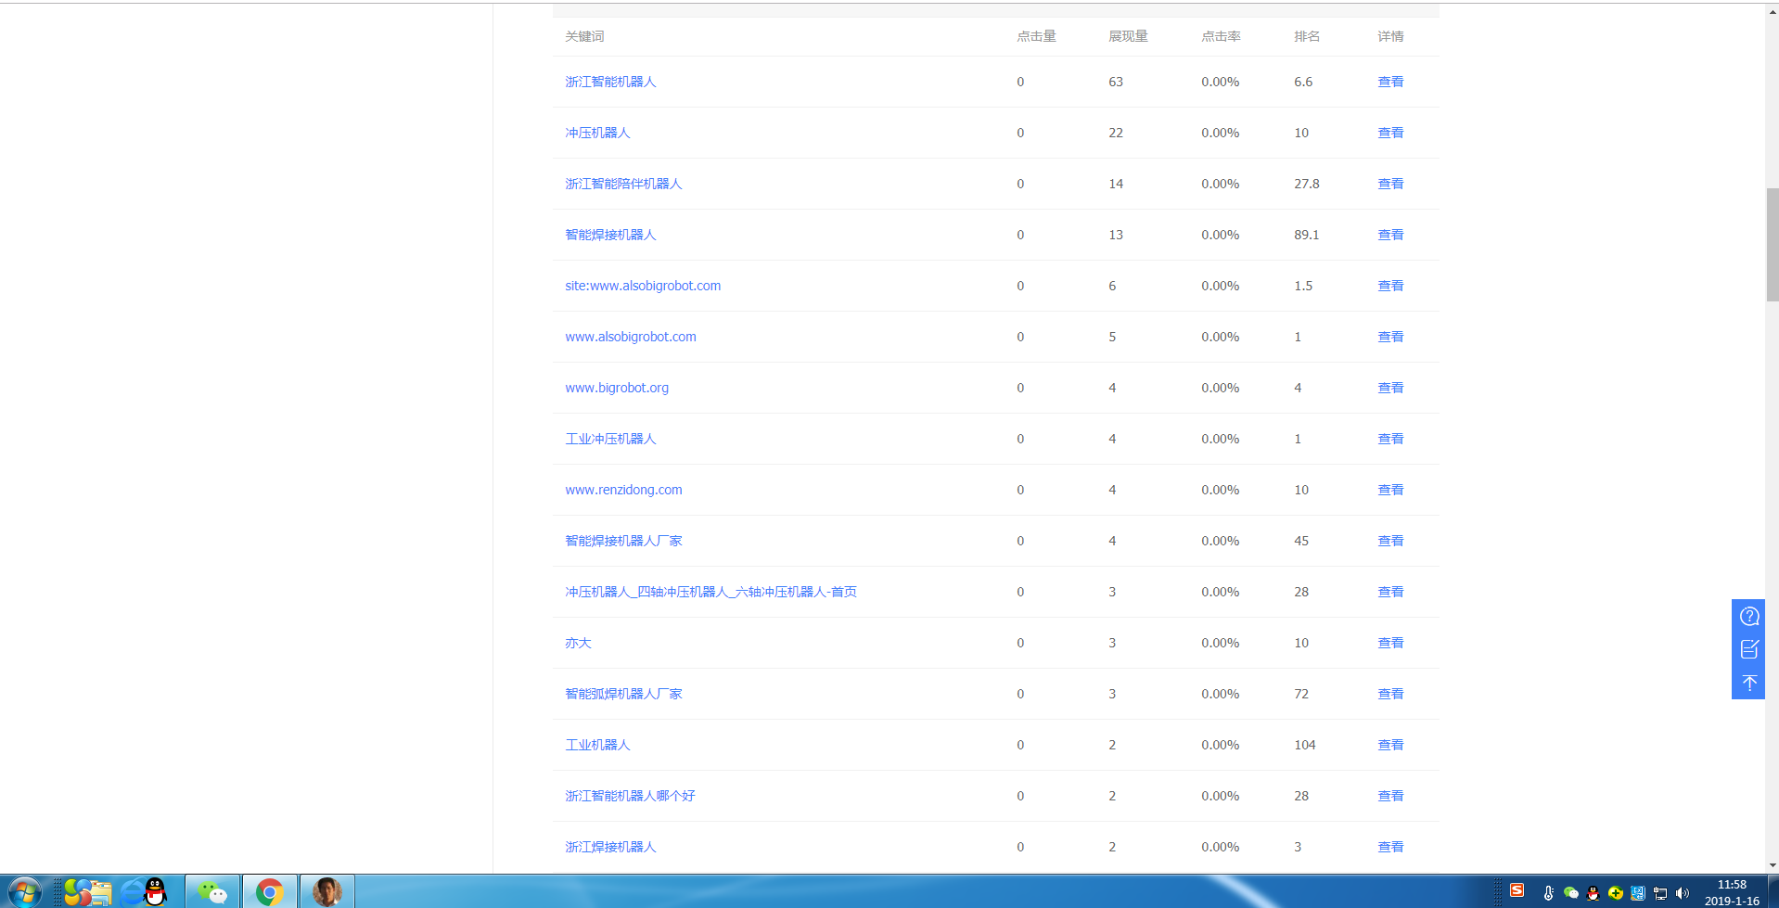
Task: Click the 展现量 column header
Action: [x=1128, y=36]
